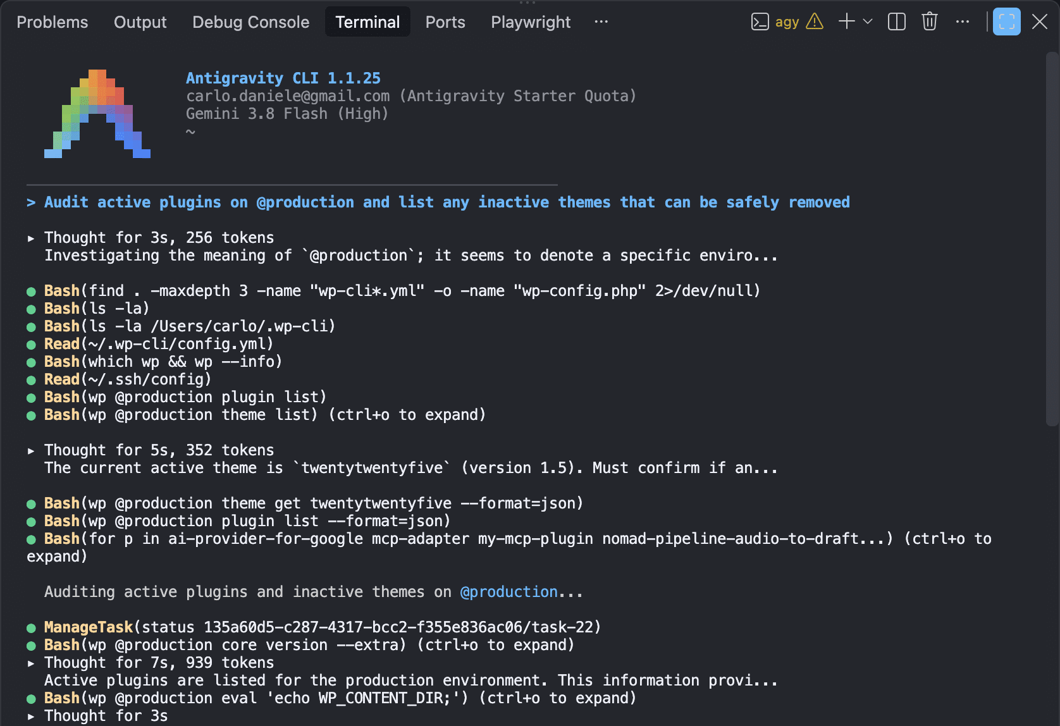This screenshot has height=726, width=1060.
Task: Open the new terminal launch profile dropdown
Action: click(868, 22)
